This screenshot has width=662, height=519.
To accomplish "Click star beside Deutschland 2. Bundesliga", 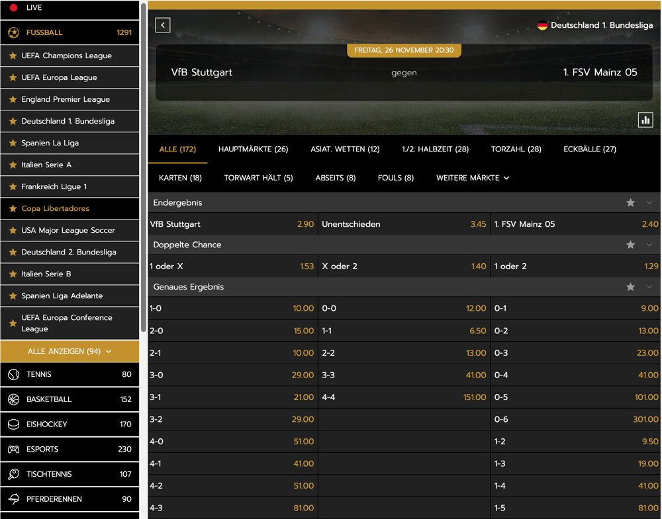I will [x=13, y=252].
